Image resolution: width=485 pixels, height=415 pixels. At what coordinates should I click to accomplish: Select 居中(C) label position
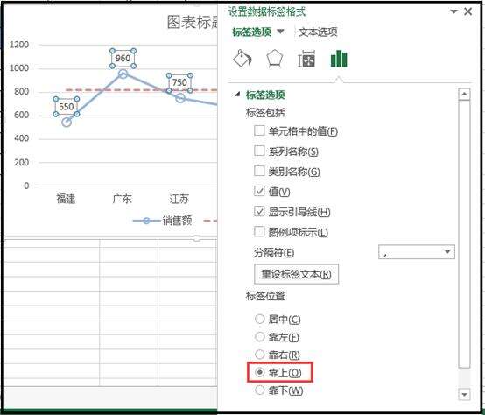coord(259,319)
